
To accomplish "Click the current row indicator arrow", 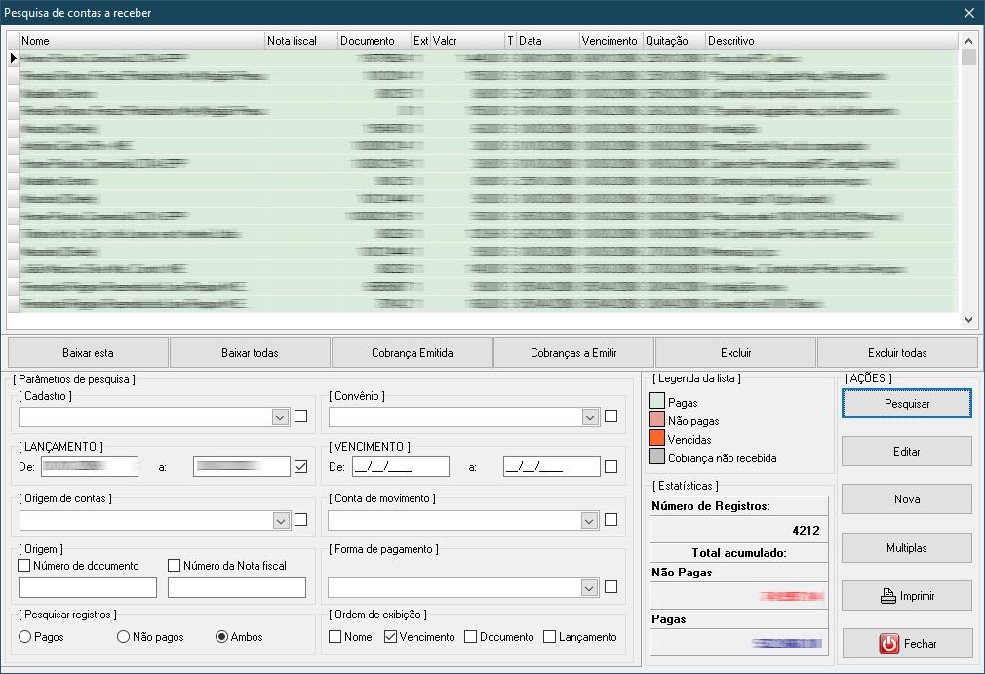I will point(14,58).
